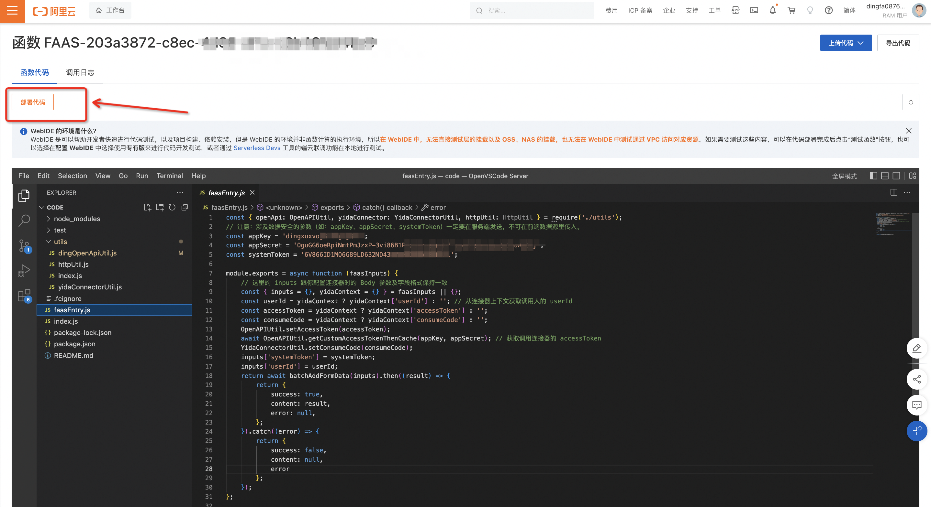The image size is (931, 507).
Task: Open Run and Debug view
Action: 24,271
